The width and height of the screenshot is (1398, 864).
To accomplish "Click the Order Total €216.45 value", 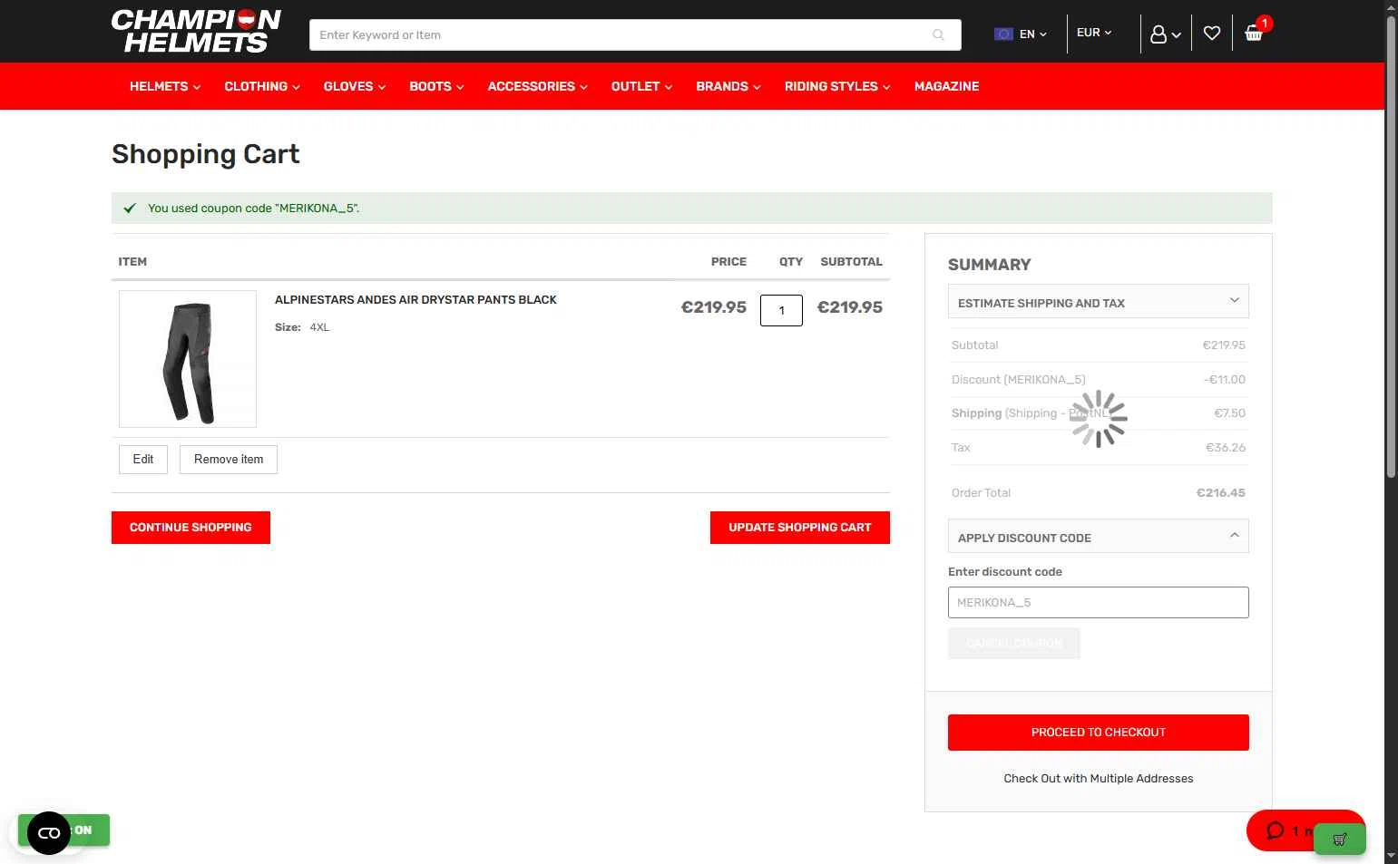I will [1220, 493].
